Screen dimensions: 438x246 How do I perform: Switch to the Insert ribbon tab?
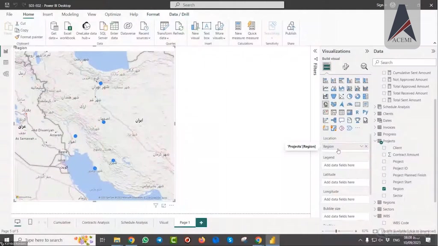click(x=47, y=14)
